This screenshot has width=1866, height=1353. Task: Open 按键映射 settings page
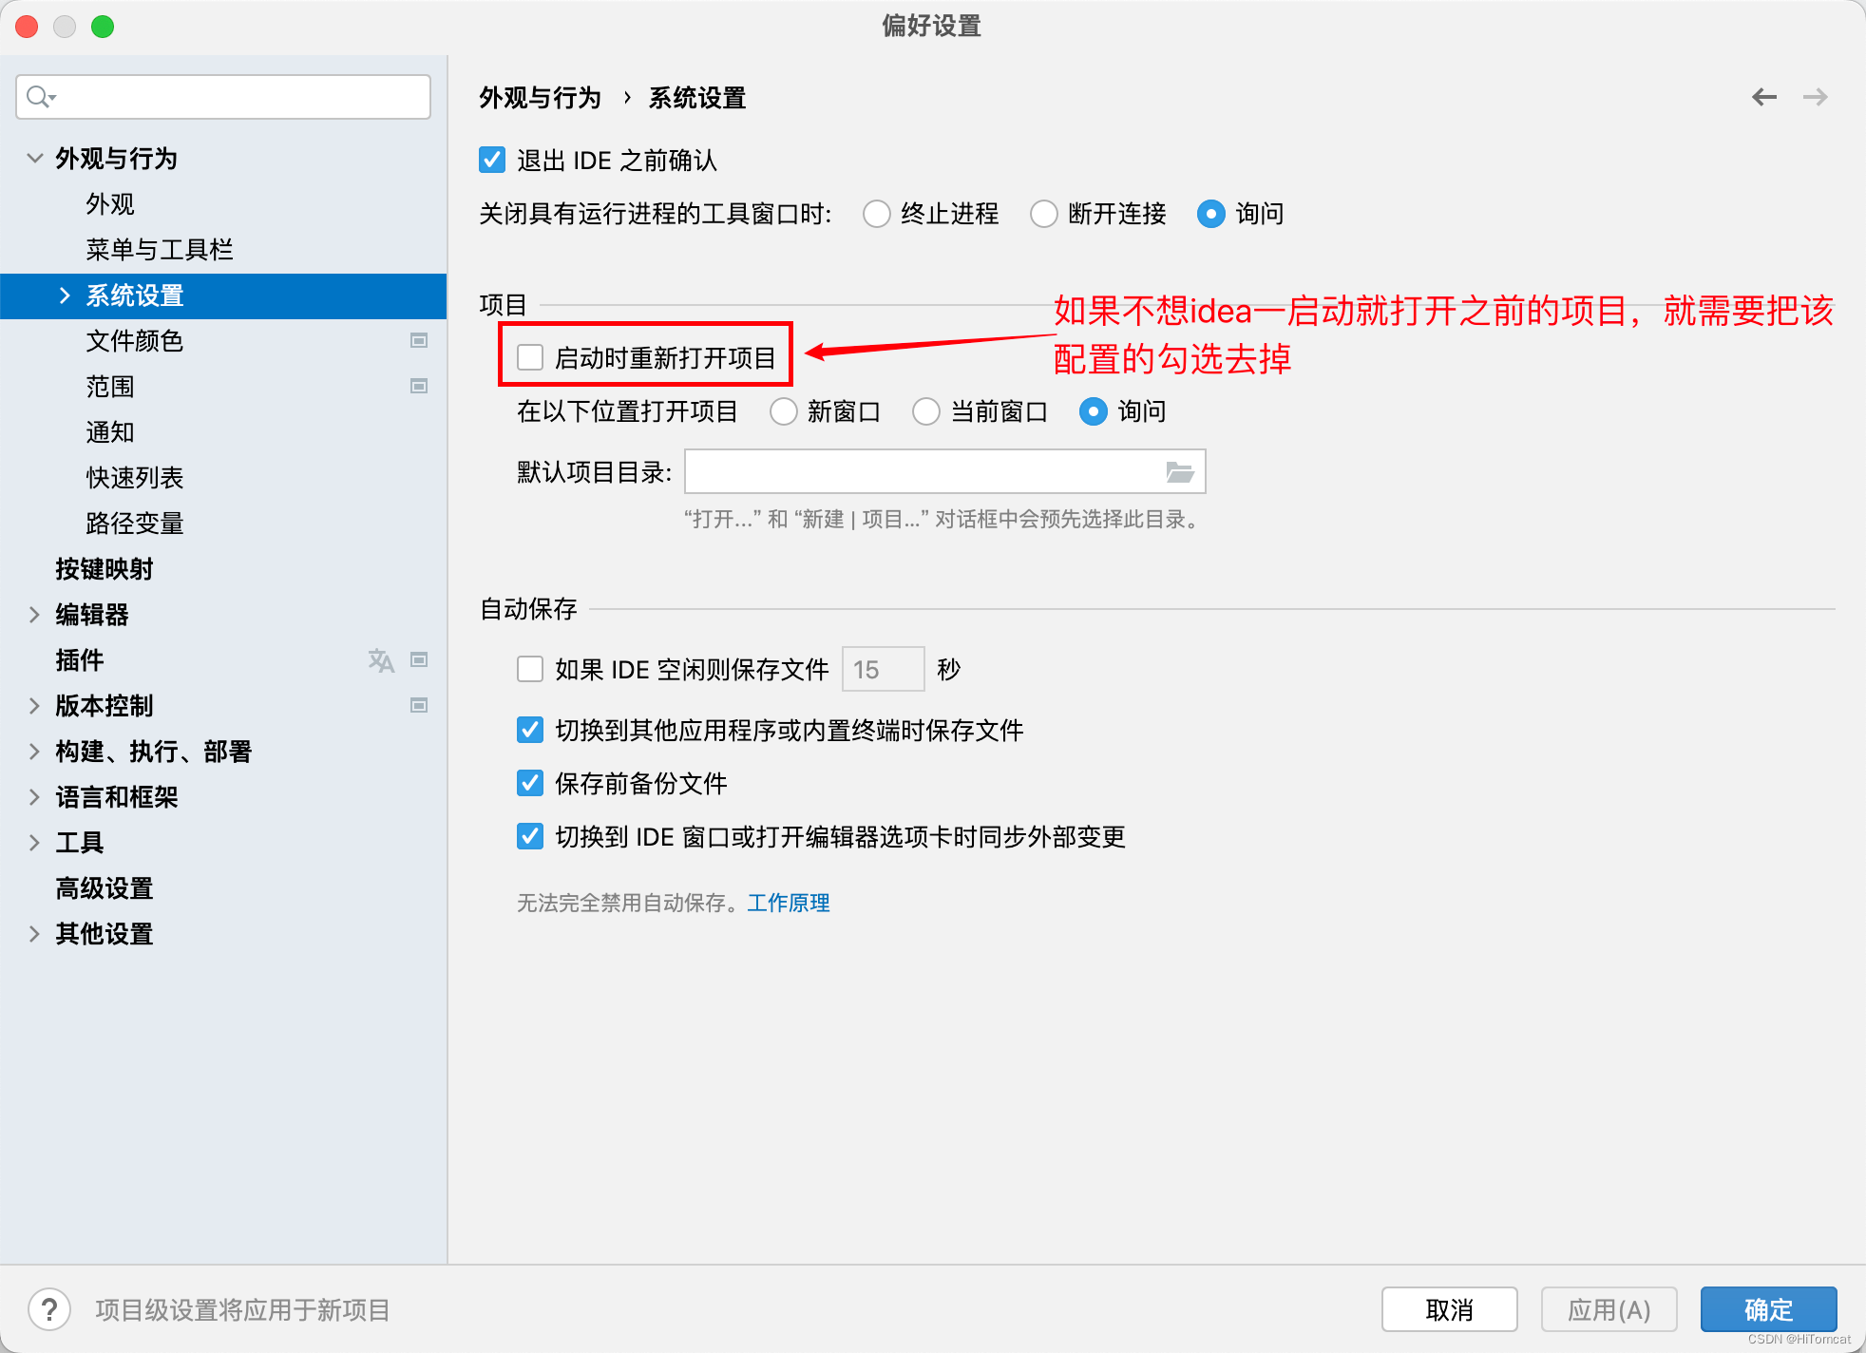(105, 569)
